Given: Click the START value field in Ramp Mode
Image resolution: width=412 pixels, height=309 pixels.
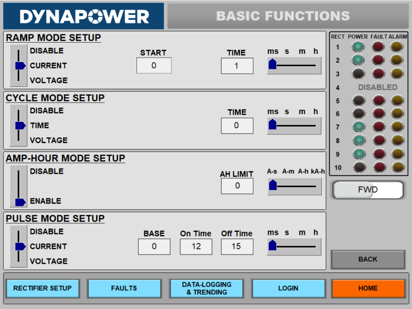Looking at the screenshot, I should (x=153, y=66).
